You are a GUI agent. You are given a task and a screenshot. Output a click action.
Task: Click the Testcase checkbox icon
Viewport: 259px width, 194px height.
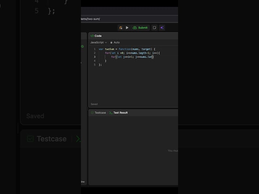(x=92, y=113)
